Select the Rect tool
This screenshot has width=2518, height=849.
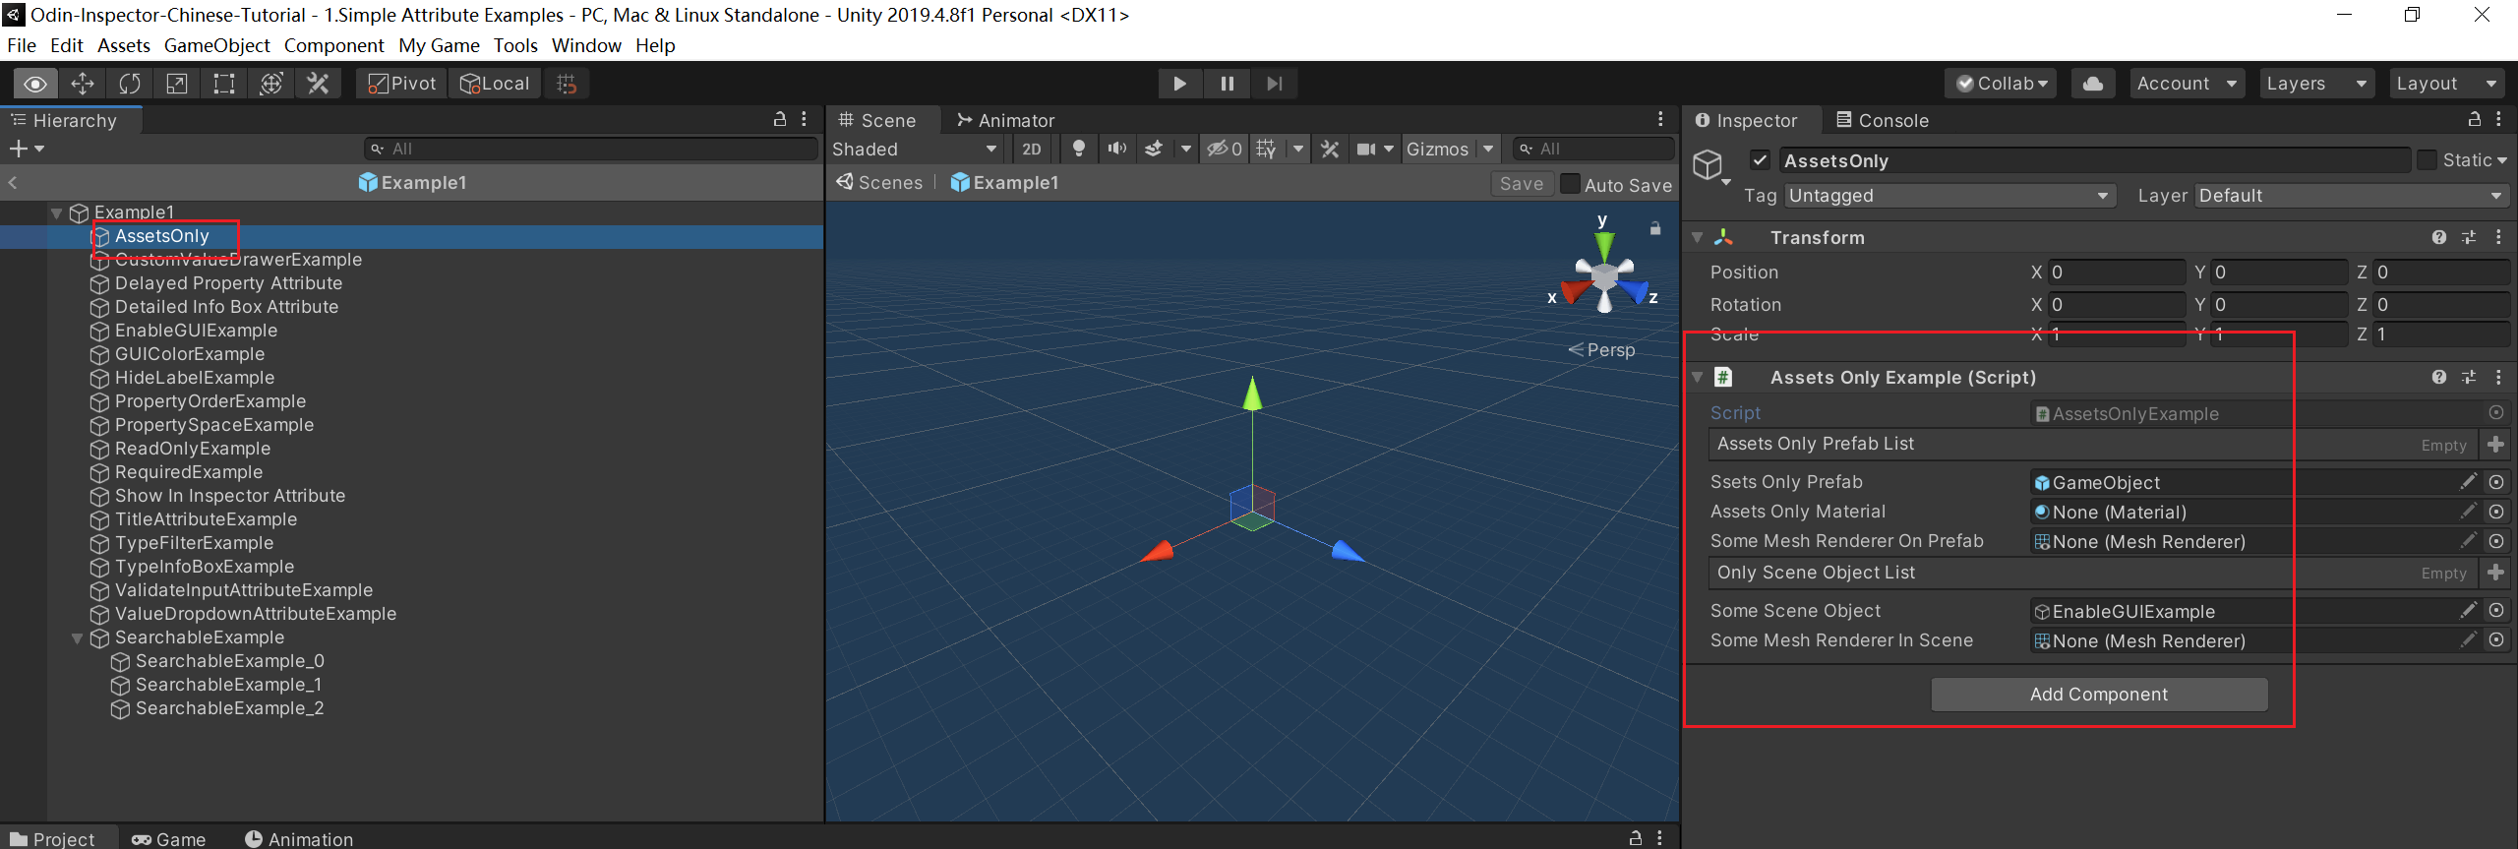tap(224, 84)
